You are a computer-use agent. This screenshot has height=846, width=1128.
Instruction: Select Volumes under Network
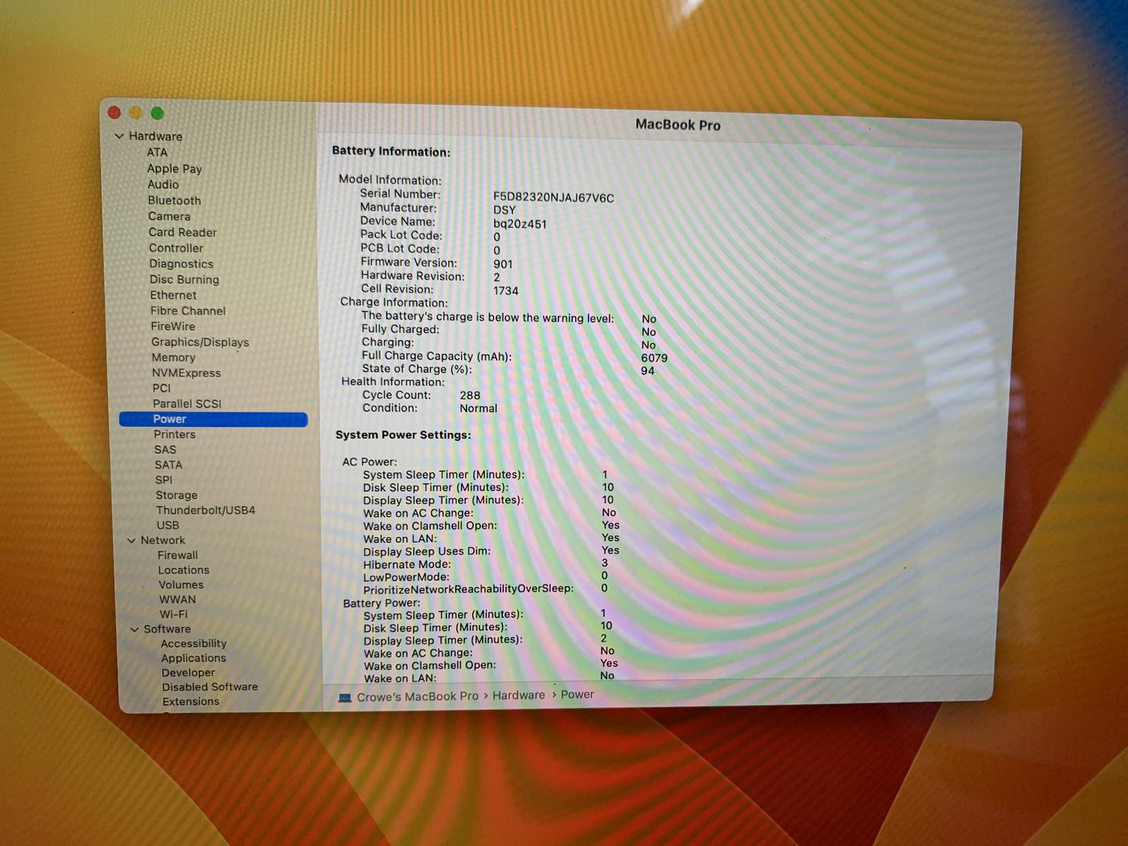coord(181,585)
